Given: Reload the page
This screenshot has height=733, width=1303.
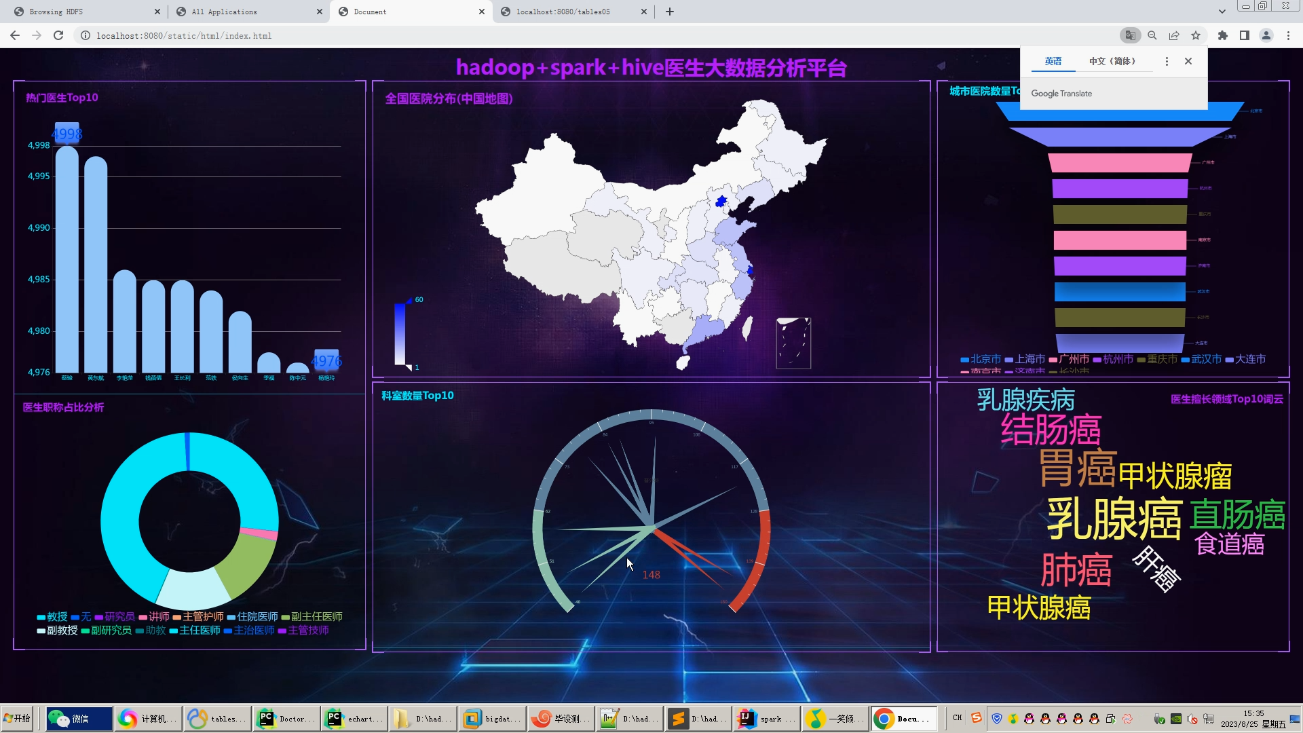Looking at the screenshot, I should (x=58, y=35).
